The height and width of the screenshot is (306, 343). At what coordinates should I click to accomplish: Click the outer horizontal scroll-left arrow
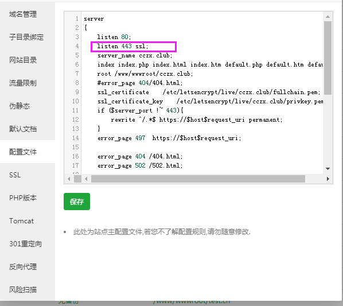pyautogui.click(x=69, y=179)
